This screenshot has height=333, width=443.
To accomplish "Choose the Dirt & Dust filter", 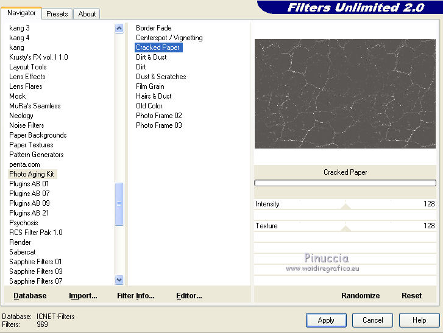I will click(x=151, y=57).
